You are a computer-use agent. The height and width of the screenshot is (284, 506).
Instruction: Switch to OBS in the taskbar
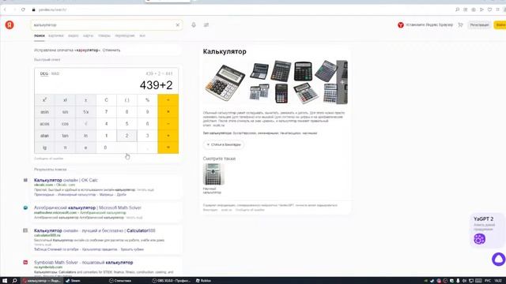click(172, 281)
